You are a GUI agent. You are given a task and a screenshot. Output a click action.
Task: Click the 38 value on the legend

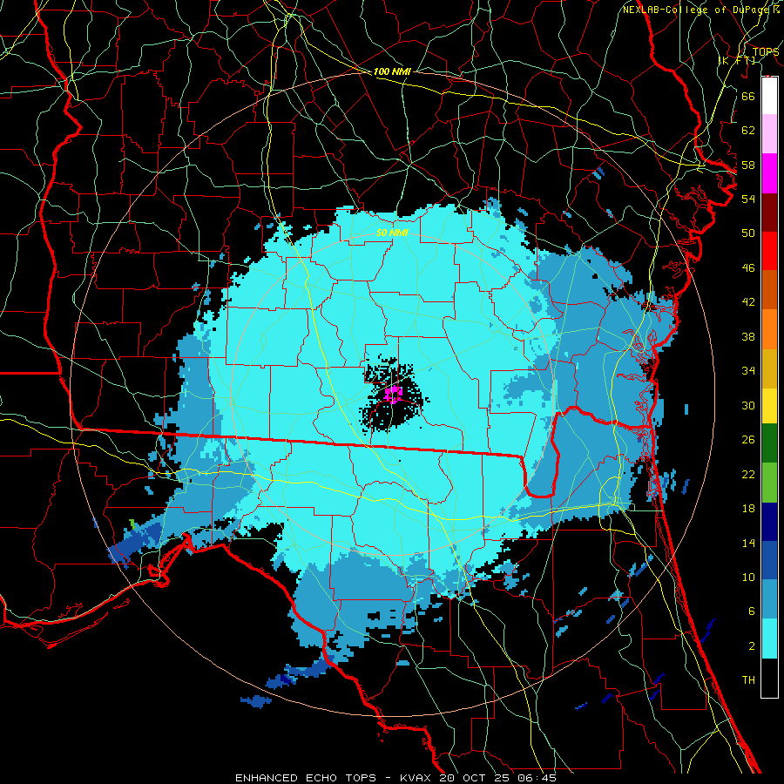[748, 336]
